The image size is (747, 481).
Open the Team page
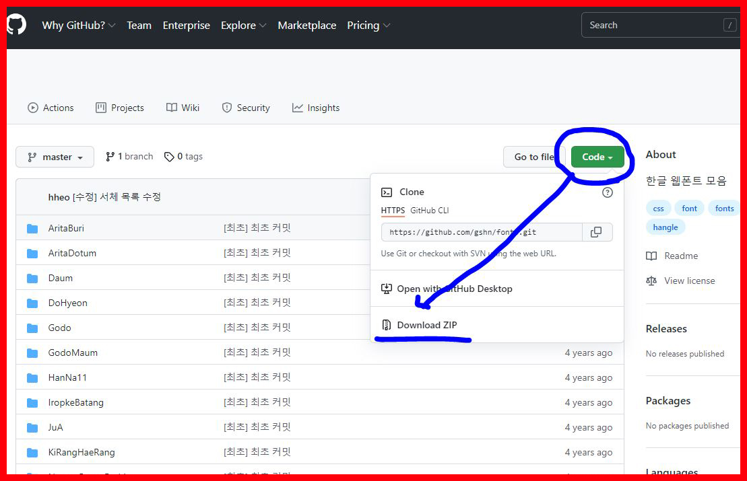[139, 25]
